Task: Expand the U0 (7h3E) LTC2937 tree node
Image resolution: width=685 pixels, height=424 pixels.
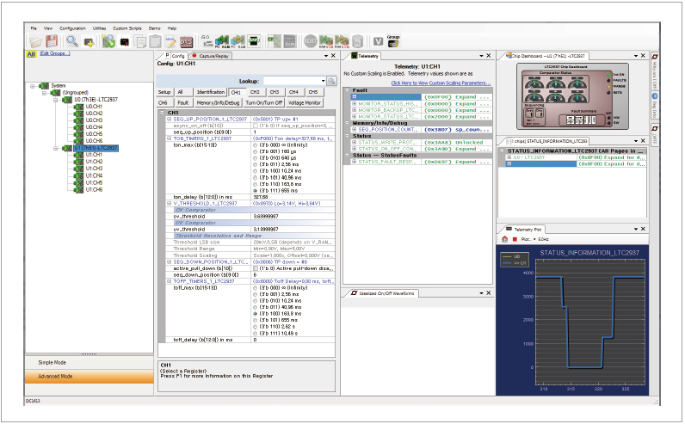Action: point(56,100)
